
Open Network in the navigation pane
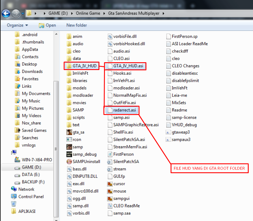click(23, 189)
